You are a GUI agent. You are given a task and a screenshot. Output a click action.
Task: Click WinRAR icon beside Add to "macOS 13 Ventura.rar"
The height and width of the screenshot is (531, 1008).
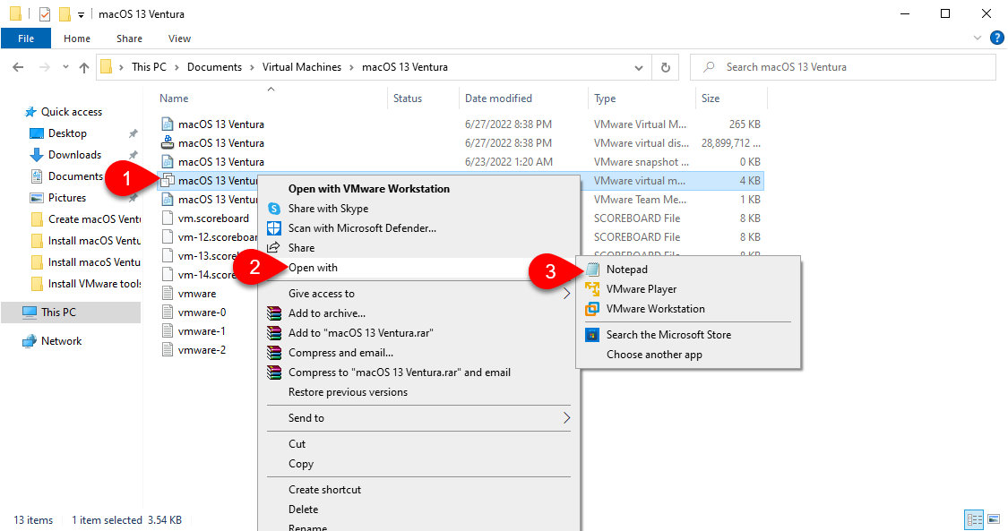tap(274, 332)
